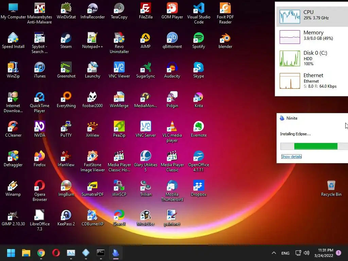Select the Memory performance entry
The width and height of the screenshot is (348, 261).
pos(312,37)
